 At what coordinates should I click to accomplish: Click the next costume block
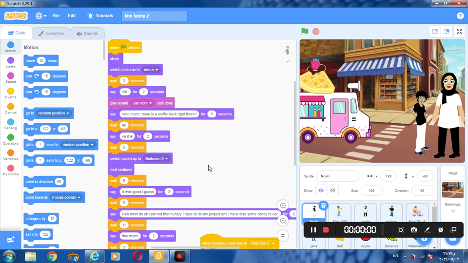121,169
